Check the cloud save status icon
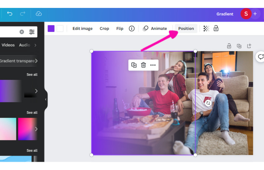The width and height of the screenshot is (264, 170). pos(39,14)
